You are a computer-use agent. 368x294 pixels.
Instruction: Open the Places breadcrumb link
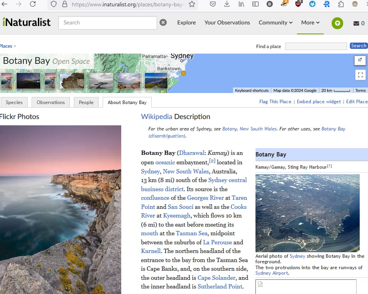point(6,46)
